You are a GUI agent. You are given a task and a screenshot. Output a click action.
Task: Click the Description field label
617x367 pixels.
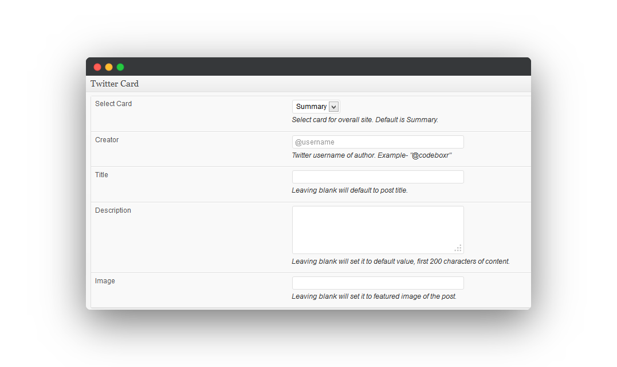113,210
